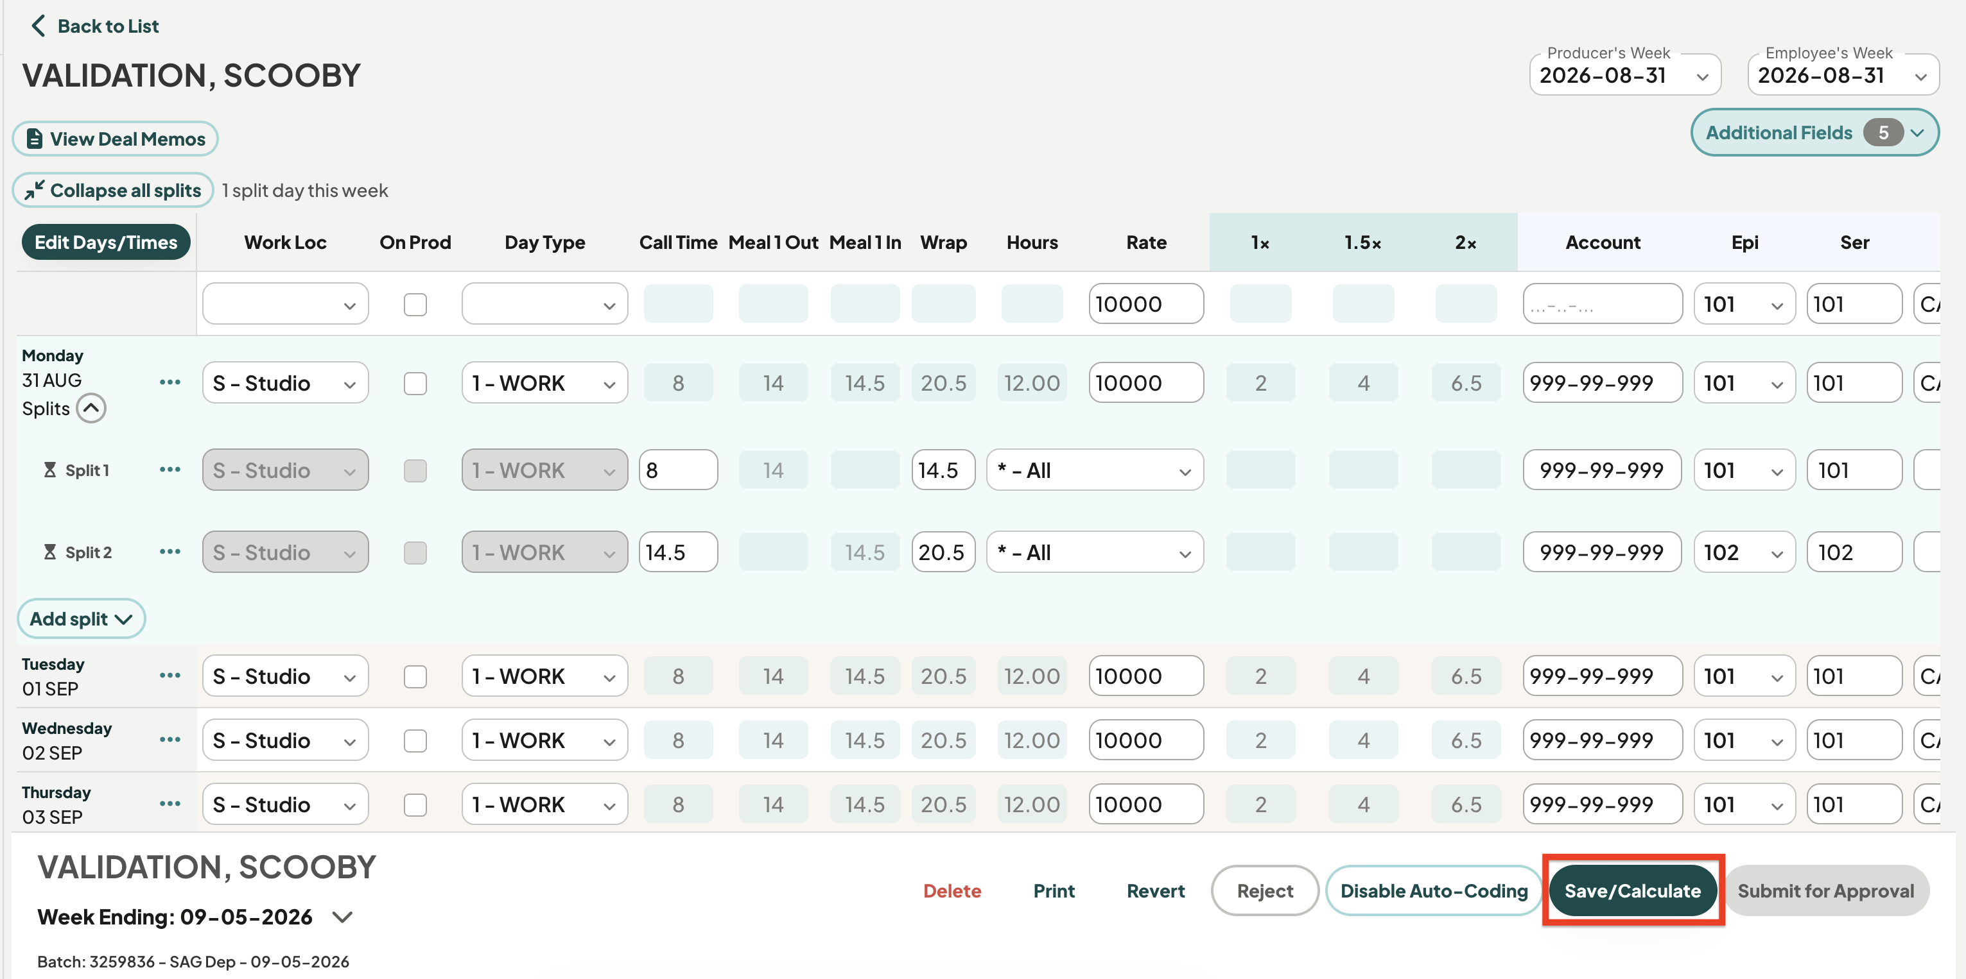
Task: Click Monday Rate field showing 10000
Action: point(1146,383)
